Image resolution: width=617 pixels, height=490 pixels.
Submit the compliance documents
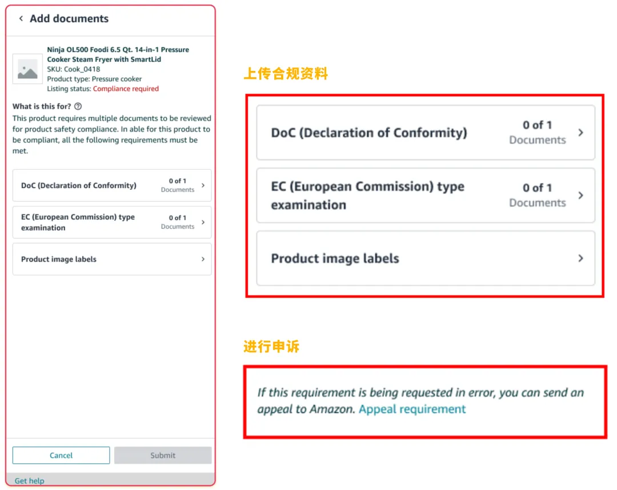coord(163,455)
